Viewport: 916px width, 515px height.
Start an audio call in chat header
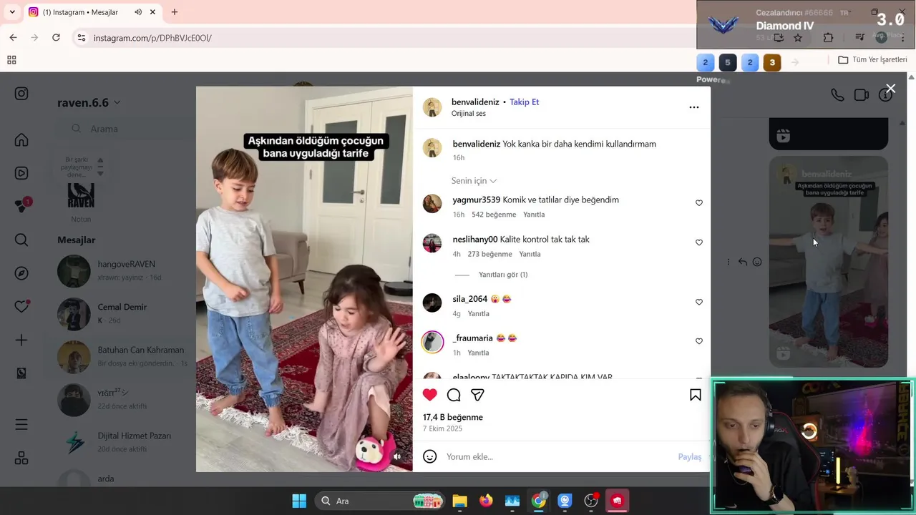[837, 94]
